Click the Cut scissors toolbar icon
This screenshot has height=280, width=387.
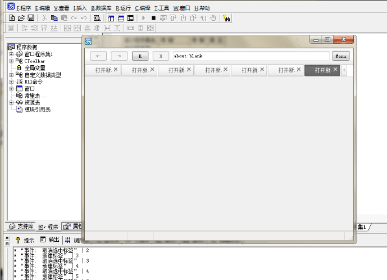pos(43,18)
